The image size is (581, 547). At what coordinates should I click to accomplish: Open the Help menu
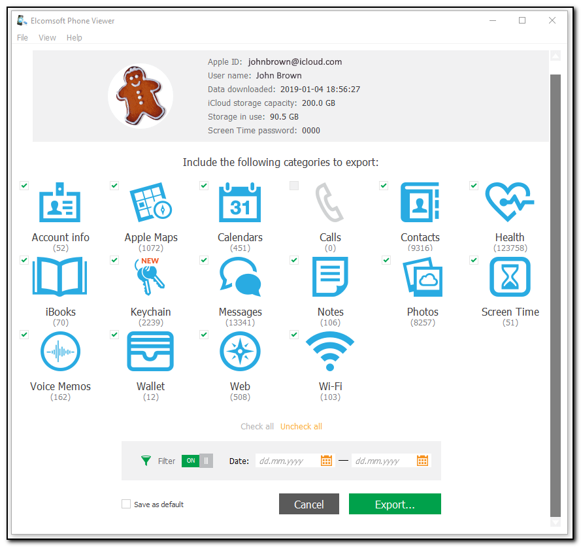click(x=75, y=38)
